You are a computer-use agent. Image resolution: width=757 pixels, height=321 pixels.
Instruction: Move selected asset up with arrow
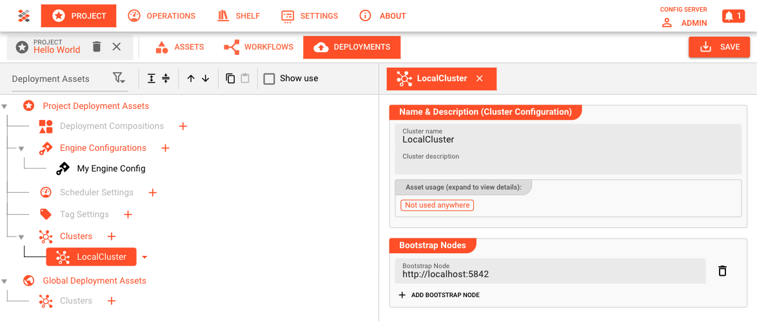tap(191, 78)
